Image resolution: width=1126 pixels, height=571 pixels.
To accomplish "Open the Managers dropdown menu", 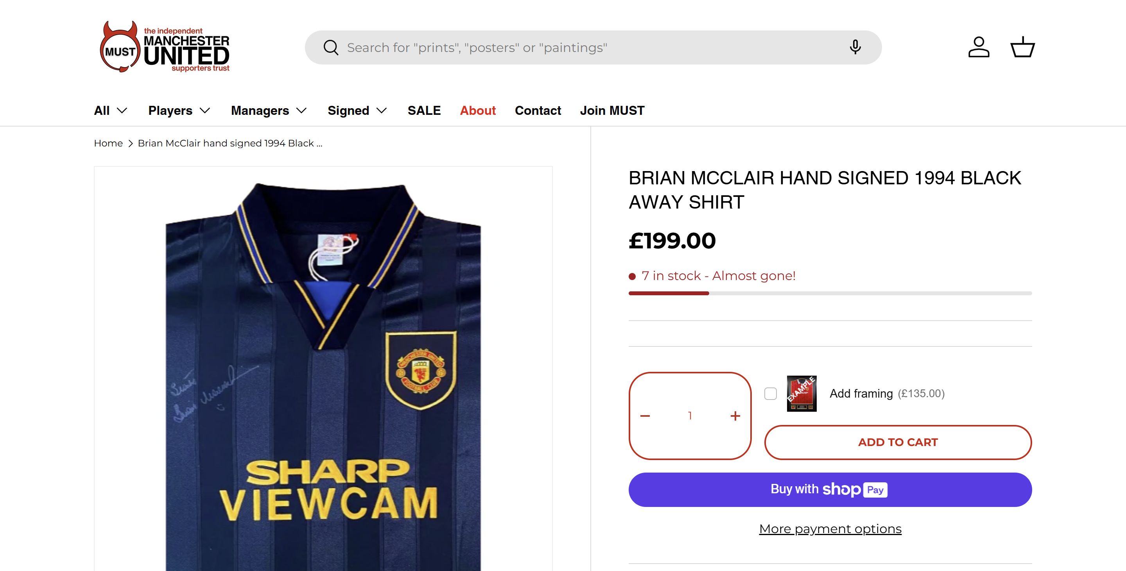I will pos(269,111).
